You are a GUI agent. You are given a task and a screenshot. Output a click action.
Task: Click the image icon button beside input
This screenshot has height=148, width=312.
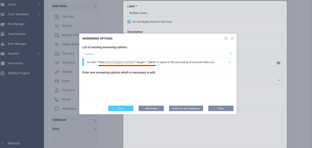pyautogui.click(x=279, y=63)
